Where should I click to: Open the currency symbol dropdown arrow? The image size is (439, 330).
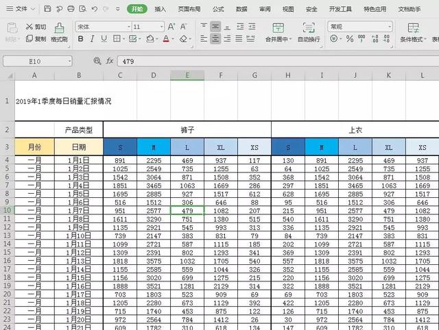(341, 39)
